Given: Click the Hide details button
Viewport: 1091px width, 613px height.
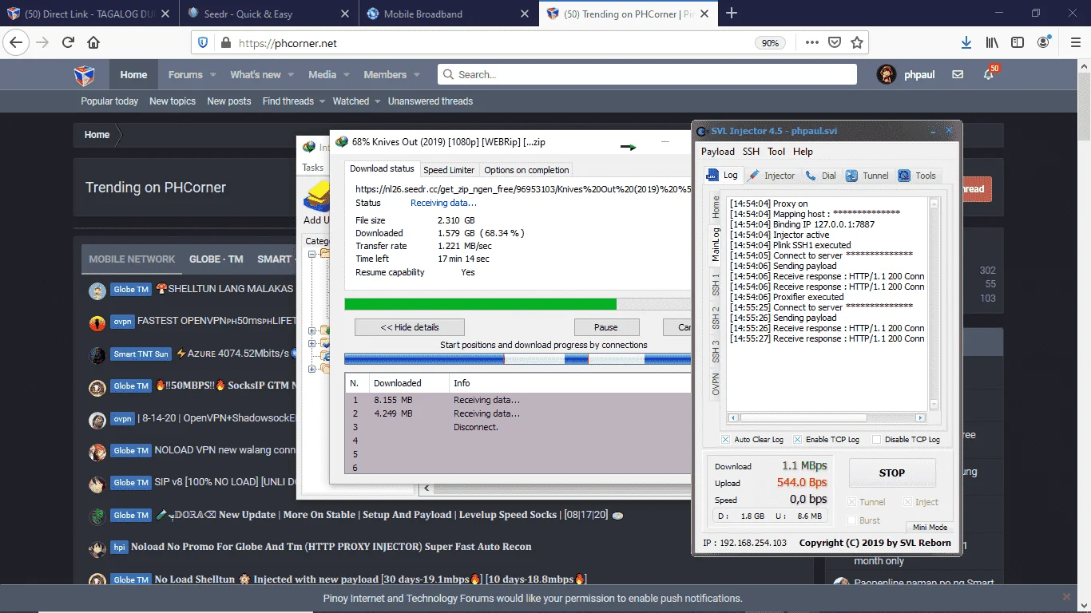Looking at the screenshot, I should pos(410,327).
